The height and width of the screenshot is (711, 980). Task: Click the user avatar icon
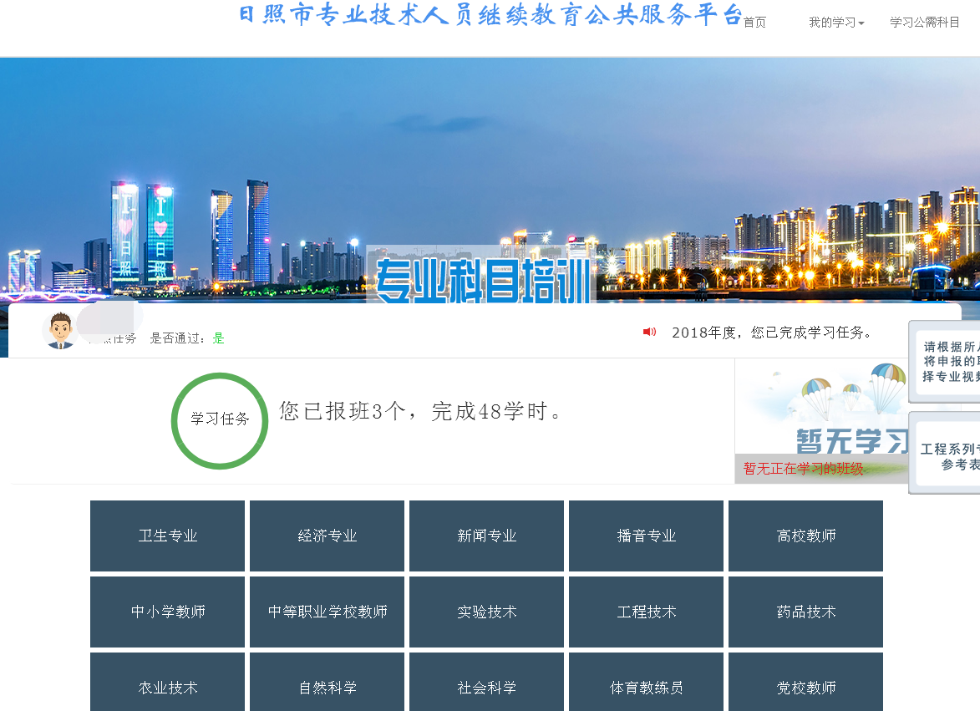[59, 331]
